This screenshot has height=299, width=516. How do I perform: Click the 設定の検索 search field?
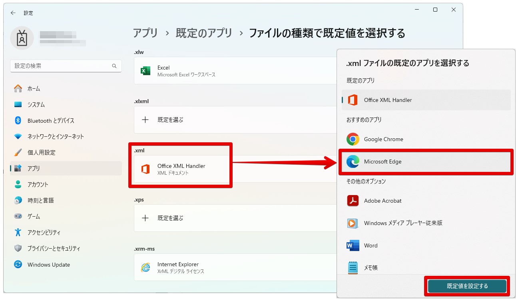point(66,66)
